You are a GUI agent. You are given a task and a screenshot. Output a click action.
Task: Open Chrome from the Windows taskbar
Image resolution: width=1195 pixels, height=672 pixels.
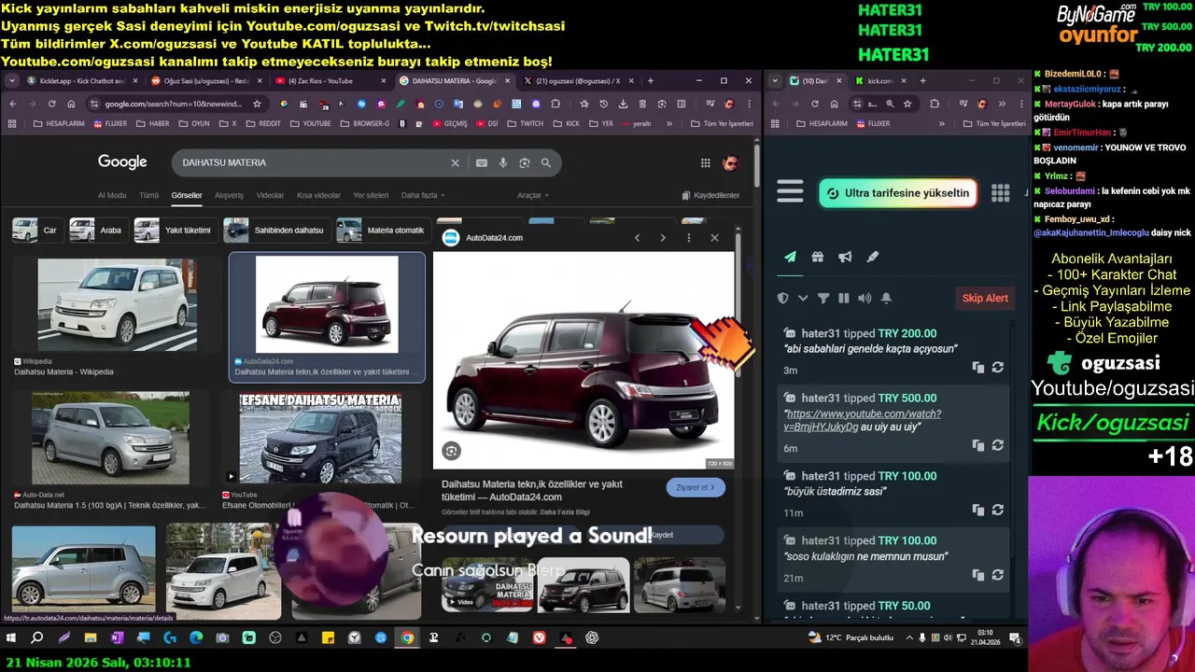(407, 637)
